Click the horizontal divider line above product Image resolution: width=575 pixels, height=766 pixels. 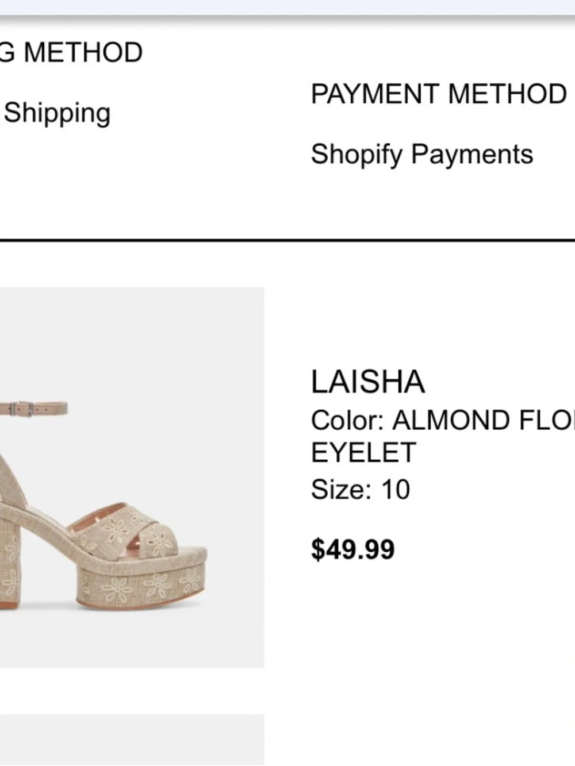(x=287, y=240)
